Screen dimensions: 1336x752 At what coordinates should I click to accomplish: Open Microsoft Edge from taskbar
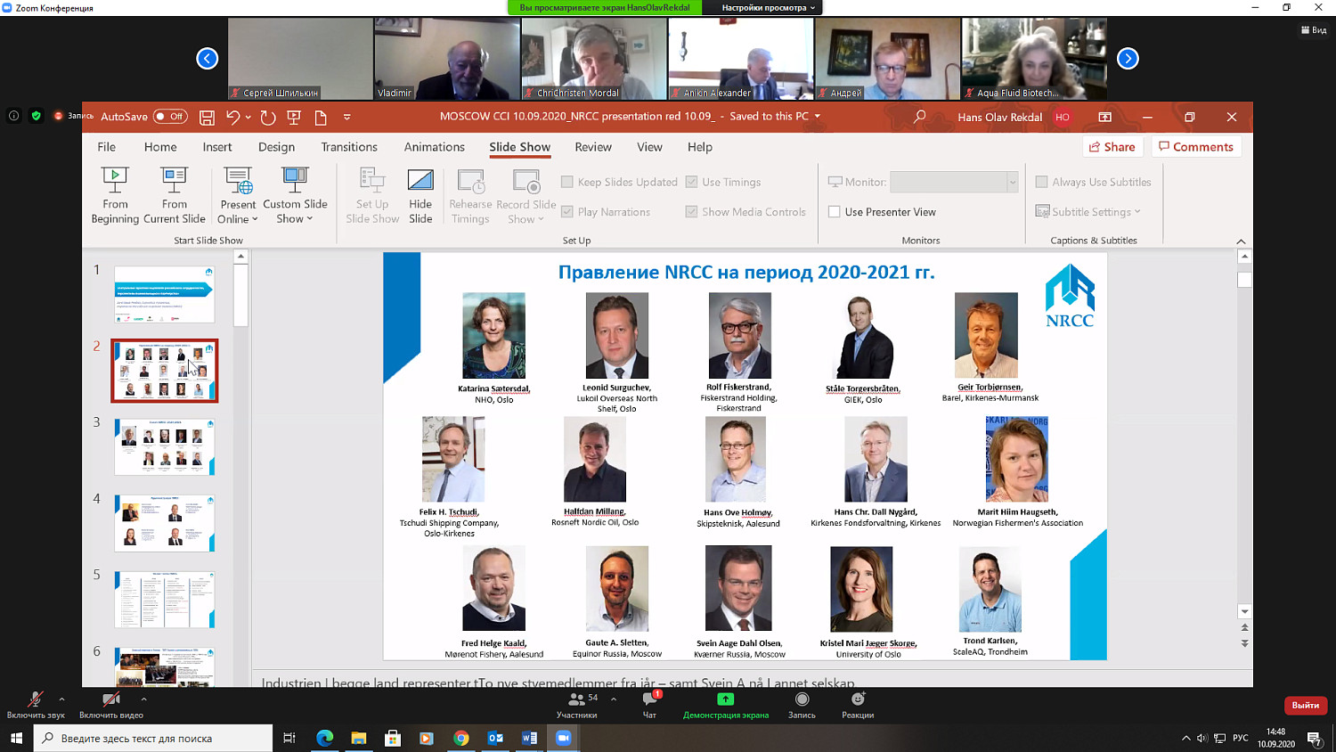pyautogui.click(x=325, y=738)
